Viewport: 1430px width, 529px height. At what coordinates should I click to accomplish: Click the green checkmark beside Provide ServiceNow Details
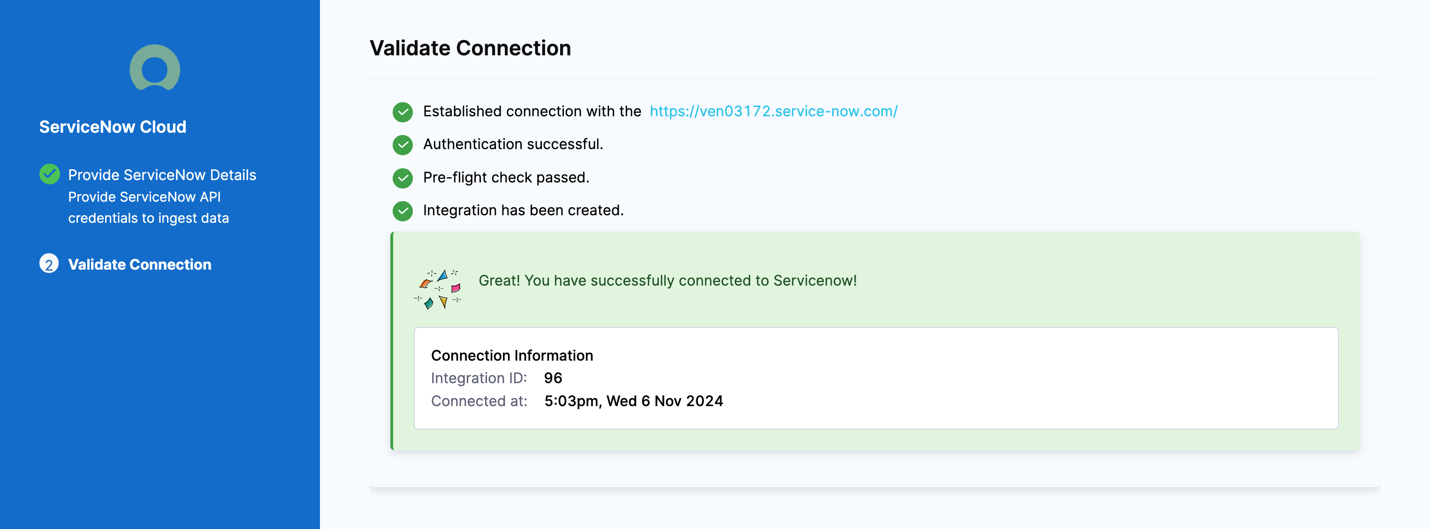49,174
